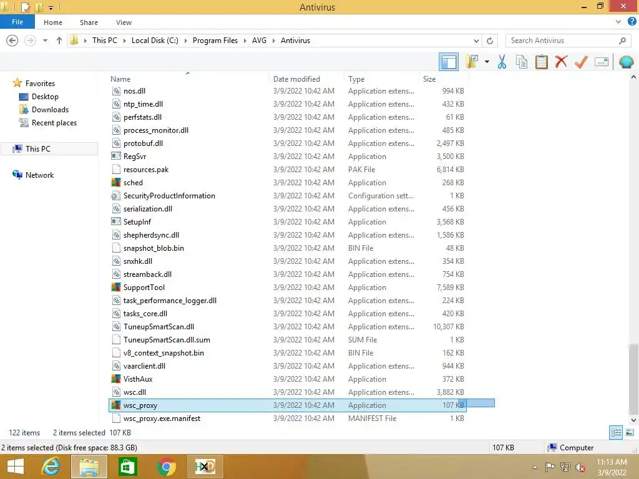
Task: Click the orange checkmark Rename icon
Action: click(x=581, y=62)
